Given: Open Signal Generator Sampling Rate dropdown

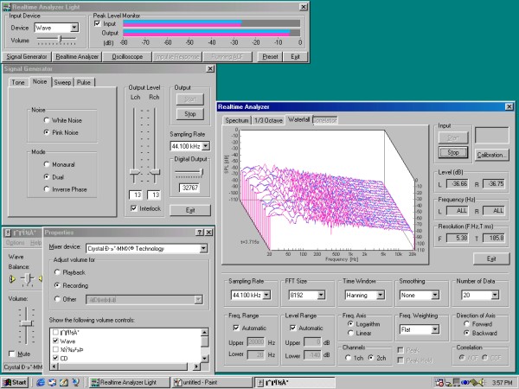Looking at the screenshot, I should click(x=206, y=146).
